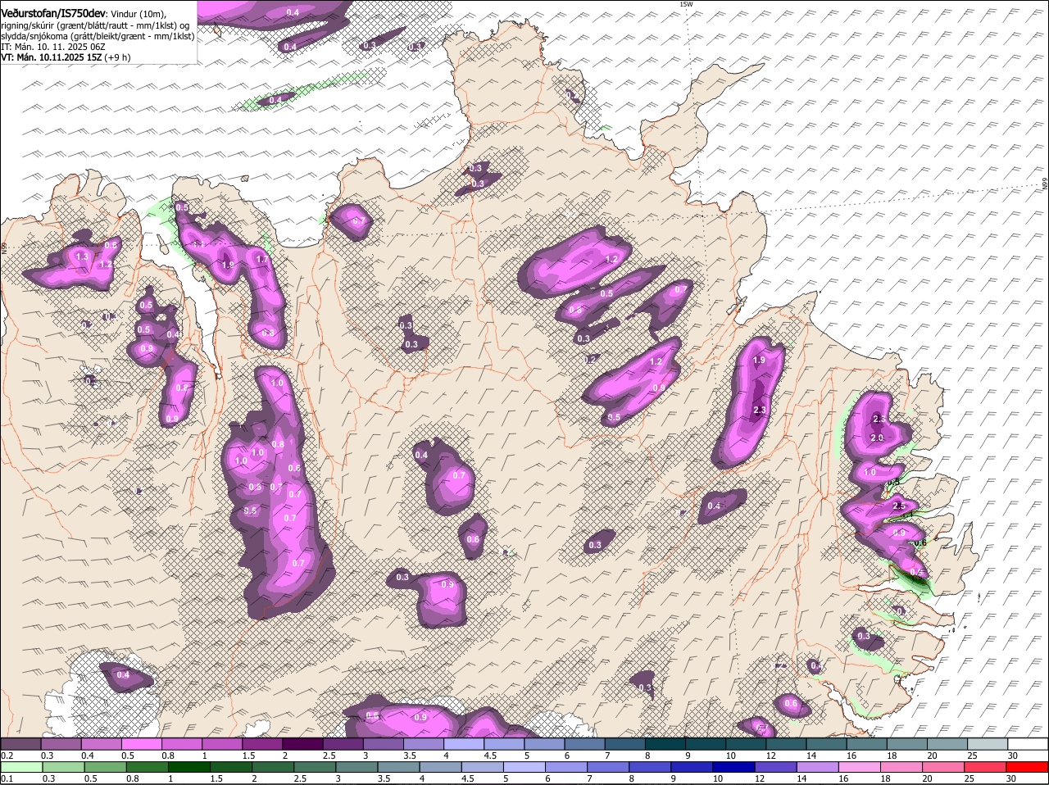Click the upper legend swatch between 18 and 20

[906, 744]
